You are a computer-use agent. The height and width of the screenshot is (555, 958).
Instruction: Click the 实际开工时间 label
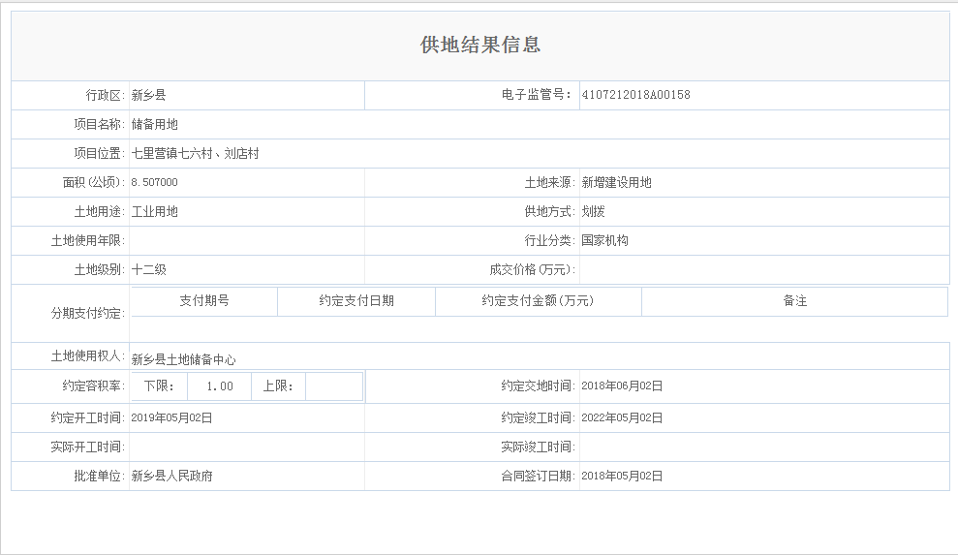click(x=88, y=447)
